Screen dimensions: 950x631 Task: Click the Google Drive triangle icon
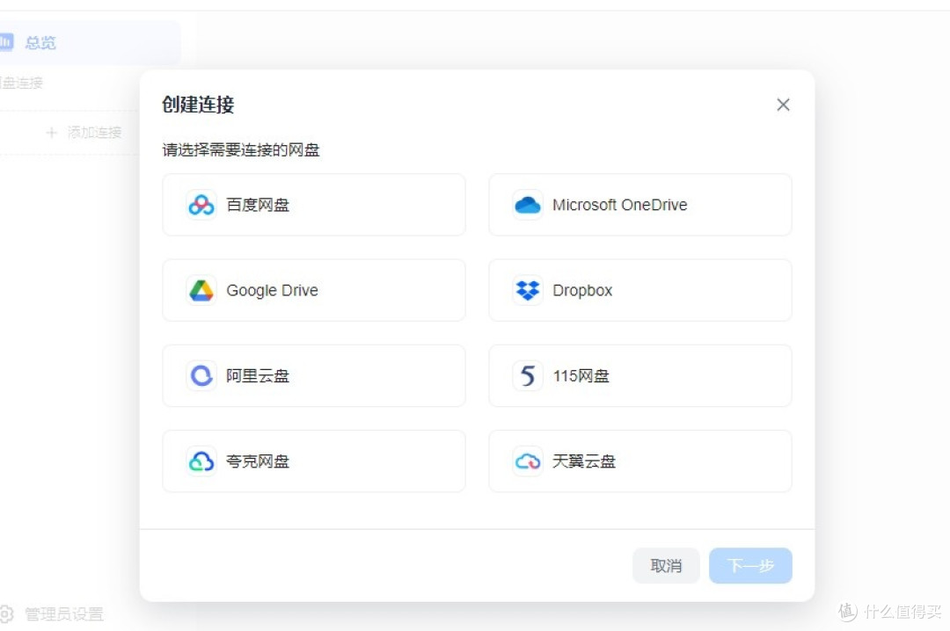(201, 290)
